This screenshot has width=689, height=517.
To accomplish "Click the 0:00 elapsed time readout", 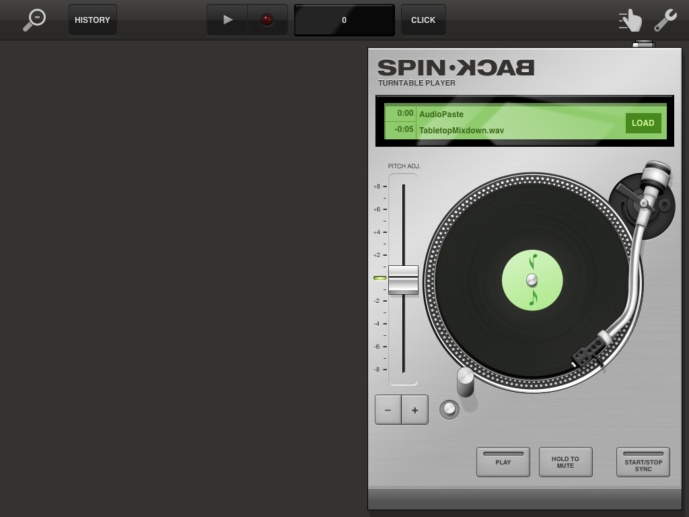I will pyautogui.click(x=405, y=113).
